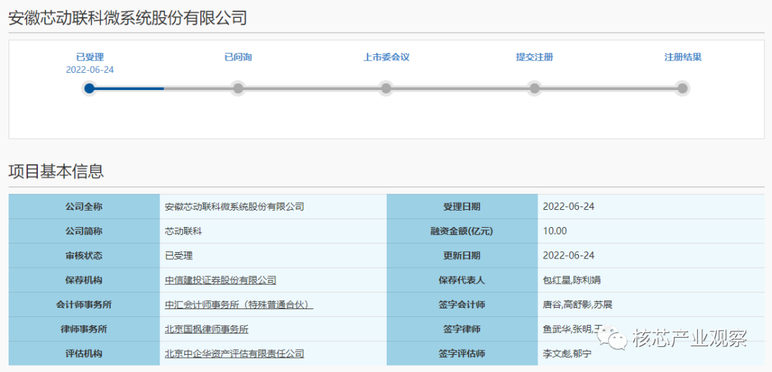Open the 北京中企华资产评估有限责任公司 link
This screenshot has height=372, width=772.
pos(234,354)
